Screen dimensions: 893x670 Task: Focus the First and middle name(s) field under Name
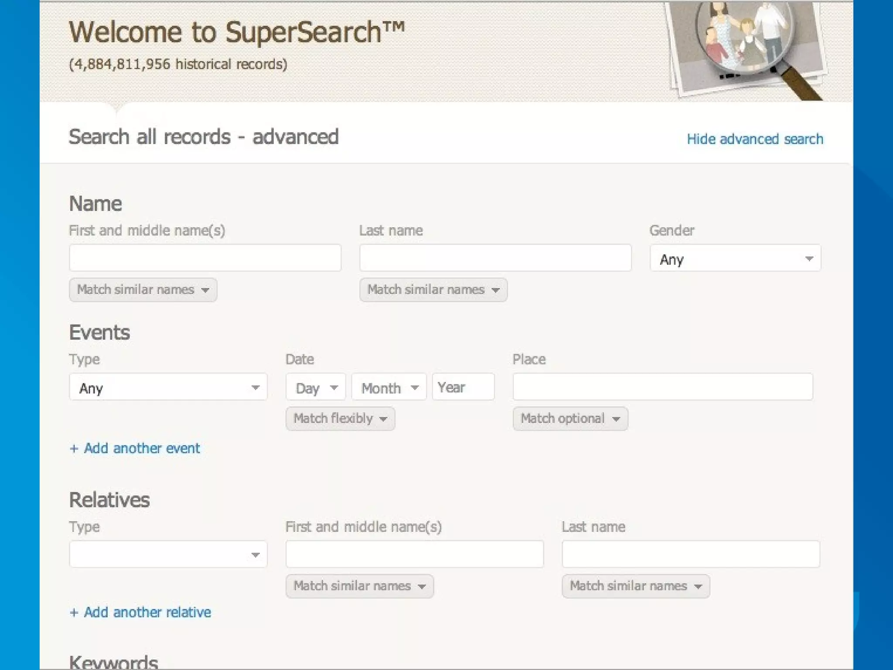205,258
